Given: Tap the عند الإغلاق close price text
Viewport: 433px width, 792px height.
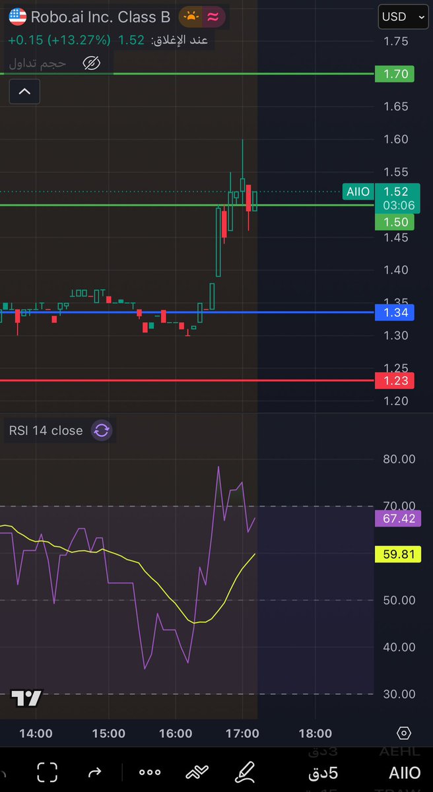Looking at the screenshot, I should [180, 40].
